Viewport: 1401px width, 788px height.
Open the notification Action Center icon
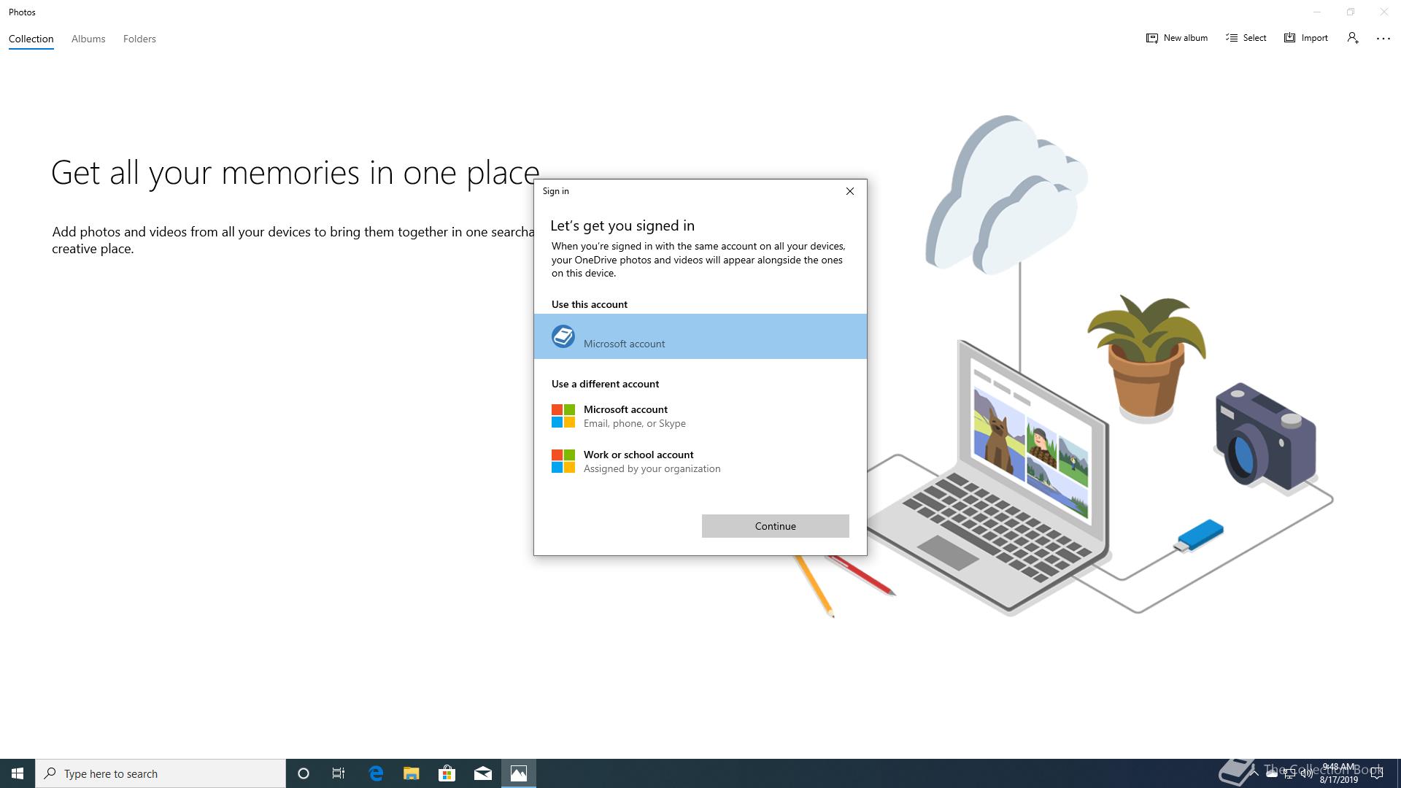click(1377, 773)
